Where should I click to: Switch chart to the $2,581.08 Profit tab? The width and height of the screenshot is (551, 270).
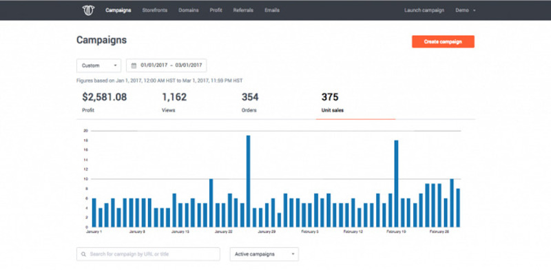(x=105, y=103)
